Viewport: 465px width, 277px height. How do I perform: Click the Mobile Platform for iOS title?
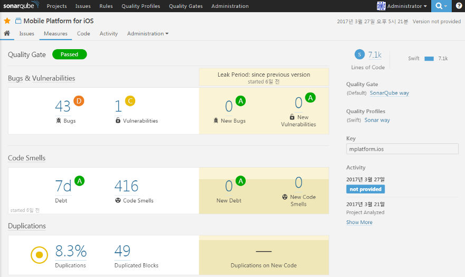(x=59, y=21)
